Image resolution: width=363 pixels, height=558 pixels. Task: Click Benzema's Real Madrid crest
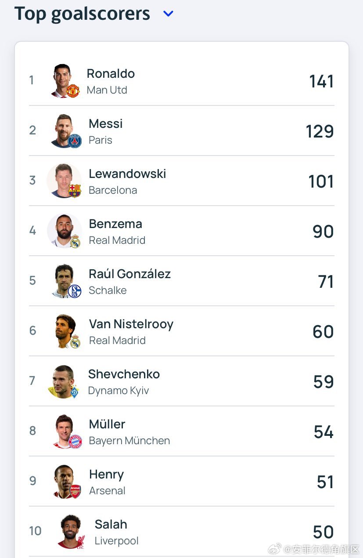75,241
